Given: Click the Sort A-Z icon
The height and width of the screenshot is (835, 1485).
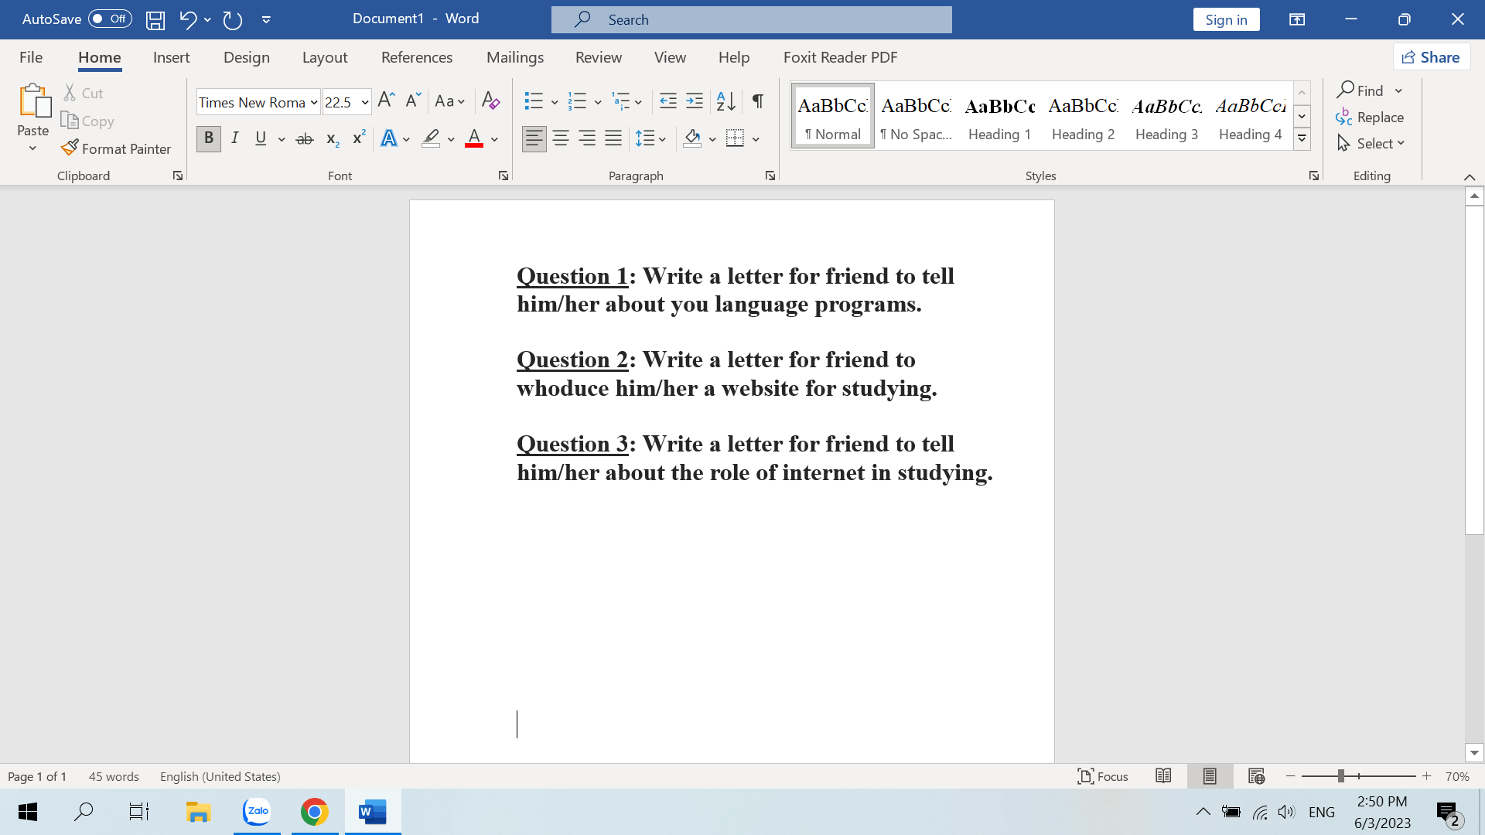Looking at the screenshot, I should [725, 101].
